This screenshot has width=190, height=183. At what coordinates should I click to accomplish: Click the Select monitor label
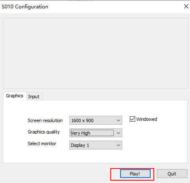click(x=42, y=144)
